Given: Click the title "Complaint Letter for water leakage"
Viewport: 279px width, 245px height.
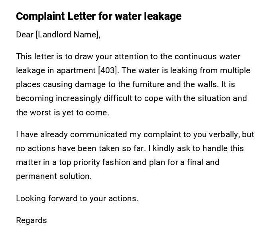Looking at the screenshot, I should [98, 16].
